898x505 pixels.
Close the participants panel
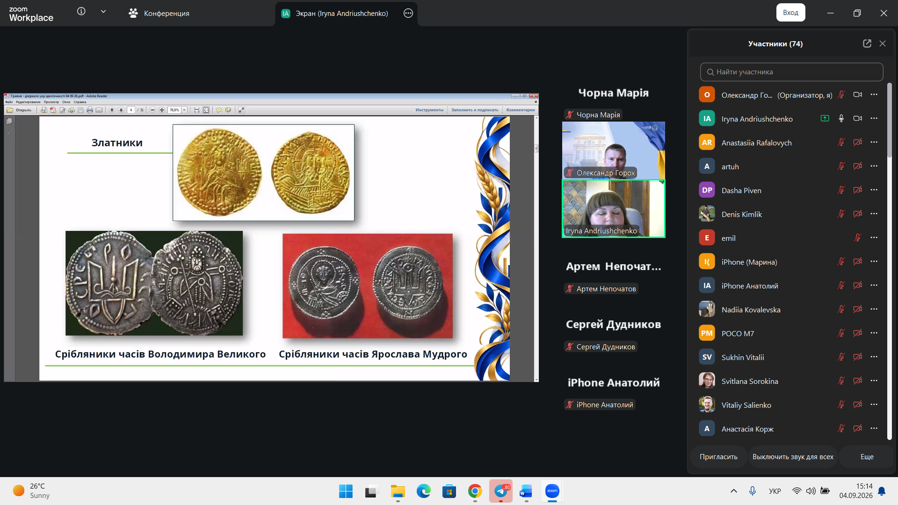point(883,43)
